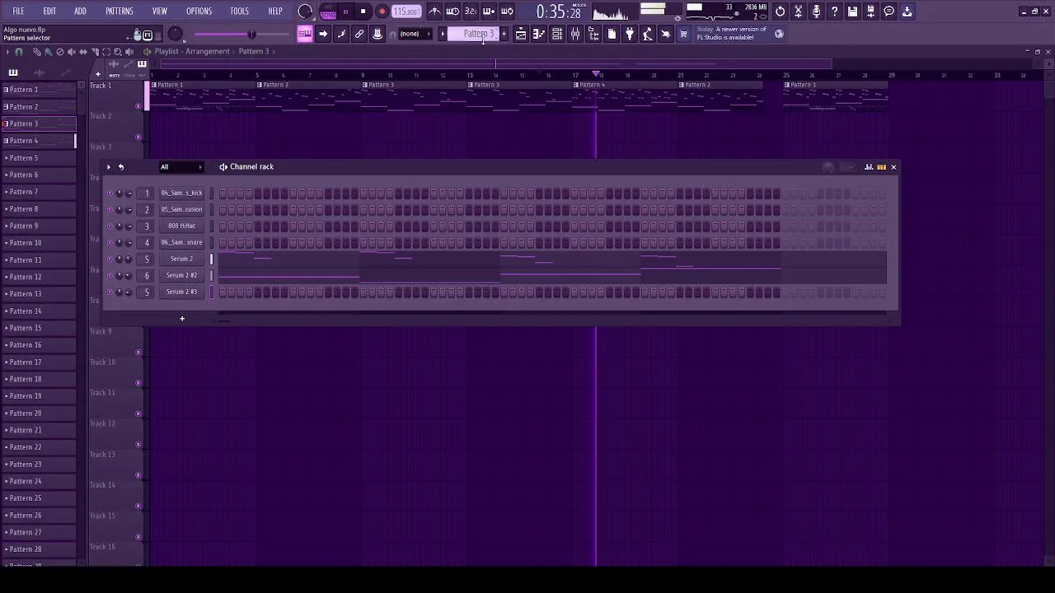Open the ADD menu
Image resolution: width=1055 pixels, height=593 pixels.
pyautogui.click(x=80, y=12)
